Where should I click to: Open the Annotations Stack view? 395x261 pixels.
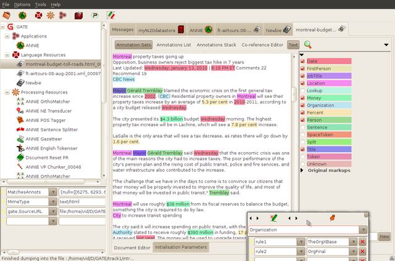(x=216, y=45)
